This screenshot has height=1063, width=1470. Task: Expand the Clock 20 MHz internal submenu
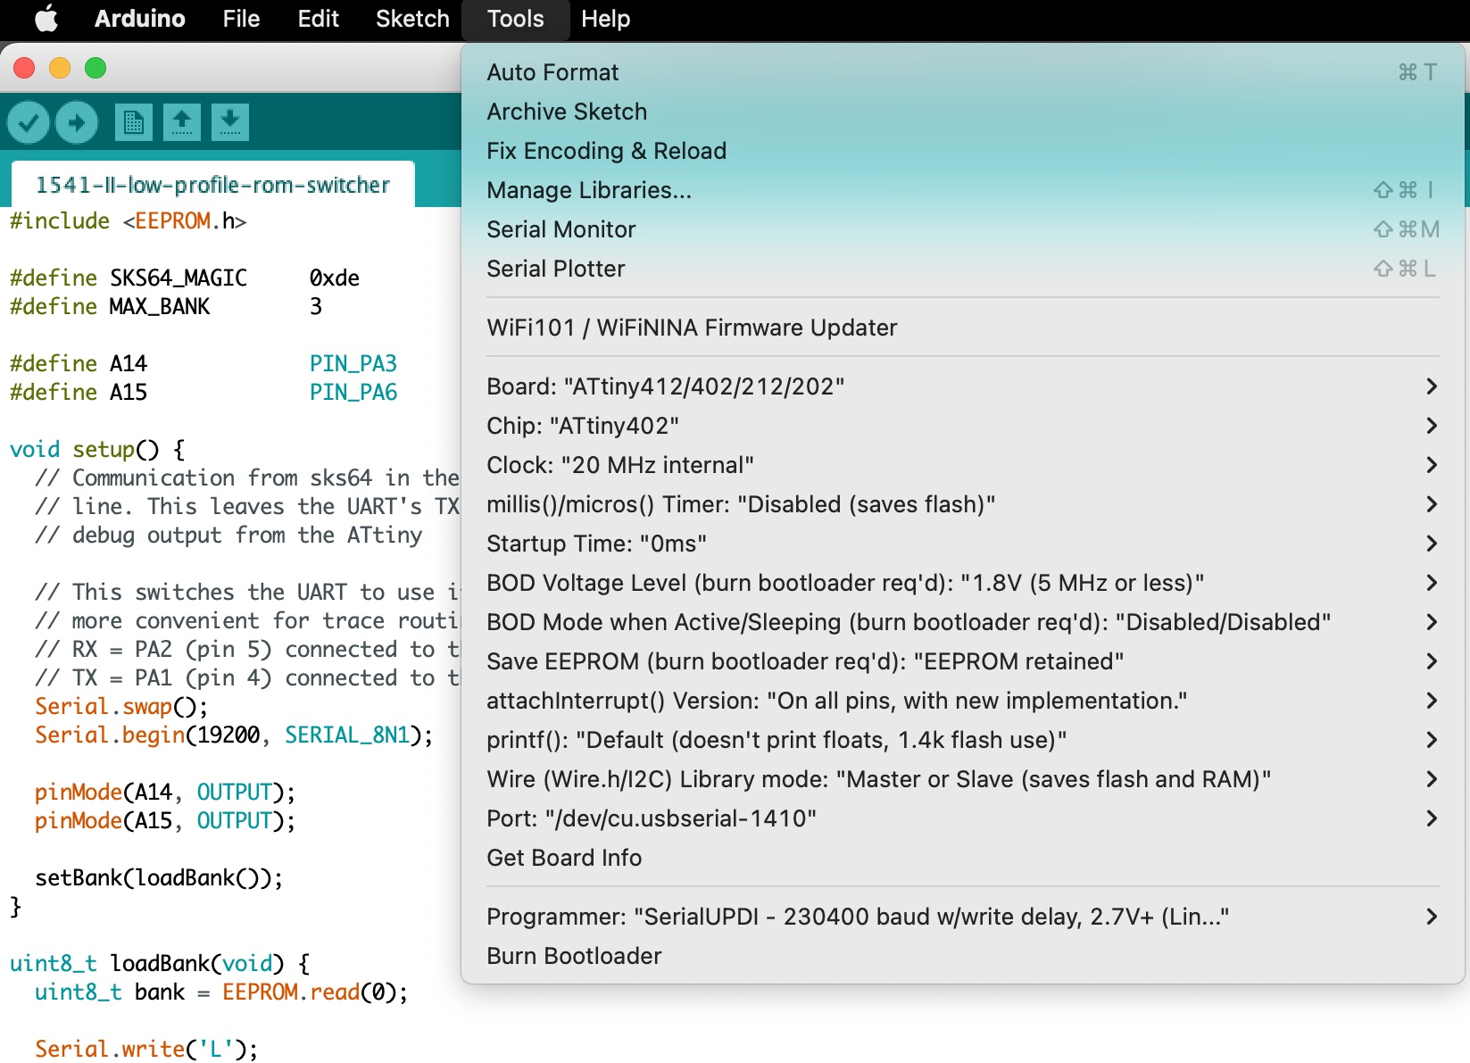click(963, 465)
